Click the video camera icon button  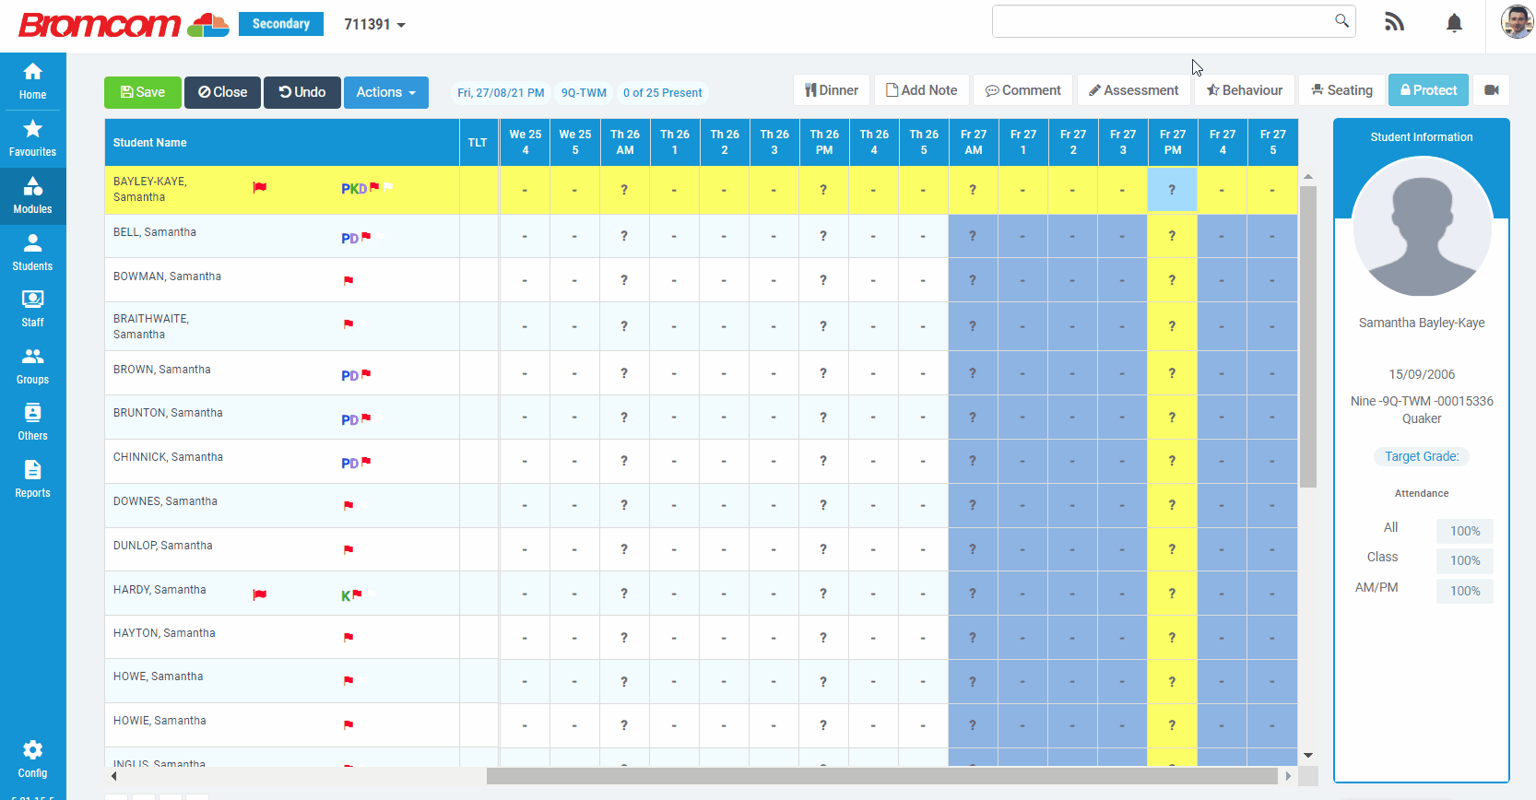coord(1491,90)
